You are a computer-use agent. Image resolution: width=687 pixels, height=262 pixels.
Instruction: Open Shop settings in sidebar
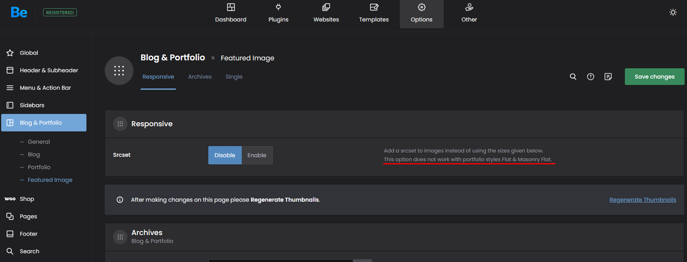coord(27,199)
